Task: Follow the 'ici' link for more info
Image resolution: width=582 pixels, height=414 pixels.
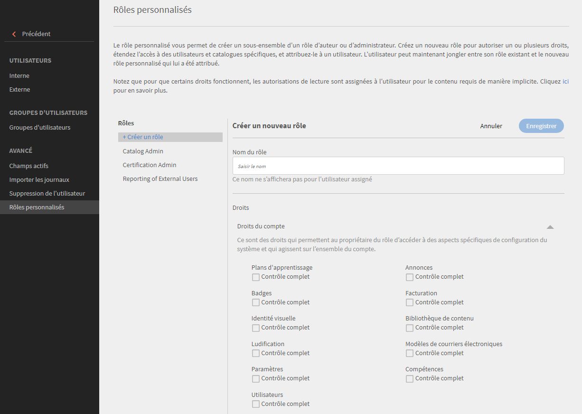Action: click(x=565, y=82)
